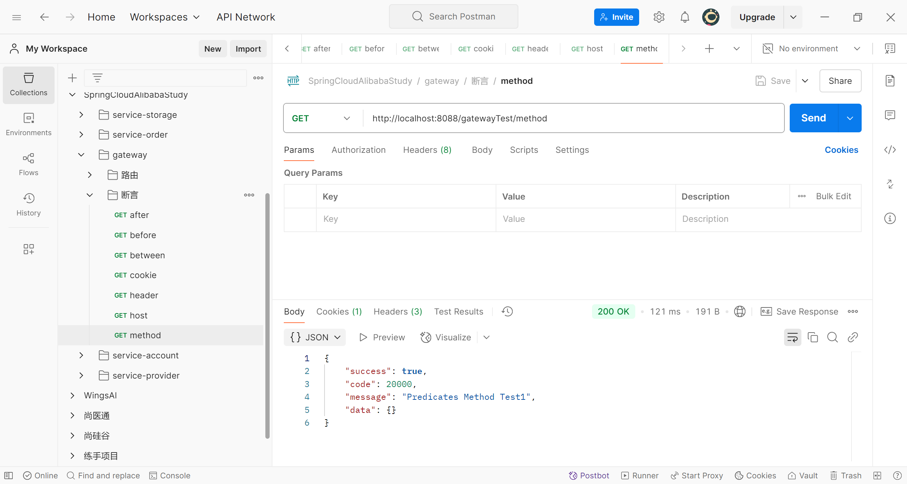Open the Cookies link
Viewport: 907px width, 484px height.
(841, 150)
